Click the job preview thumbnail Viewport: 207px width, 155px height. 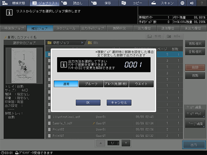[x=24, y=66]
